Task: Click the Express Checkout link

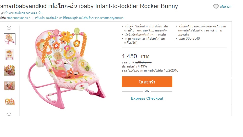Action: tap(147, 98)
